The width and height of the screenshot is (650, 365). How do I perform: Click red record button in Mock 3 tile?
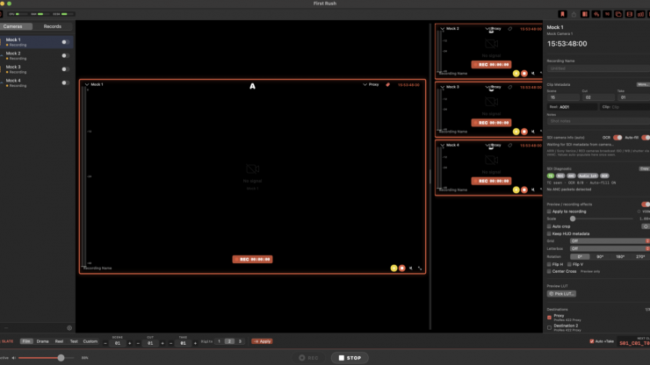tap(524, 132)
